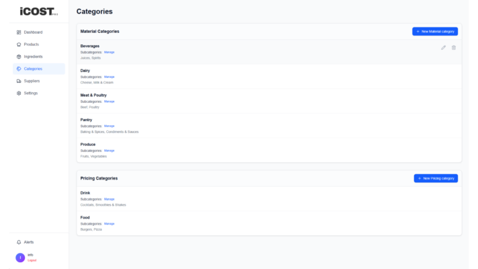Click the Dashboard grid icon
Image resolution: width=478 pixels, height=269 pixels.
19,32
